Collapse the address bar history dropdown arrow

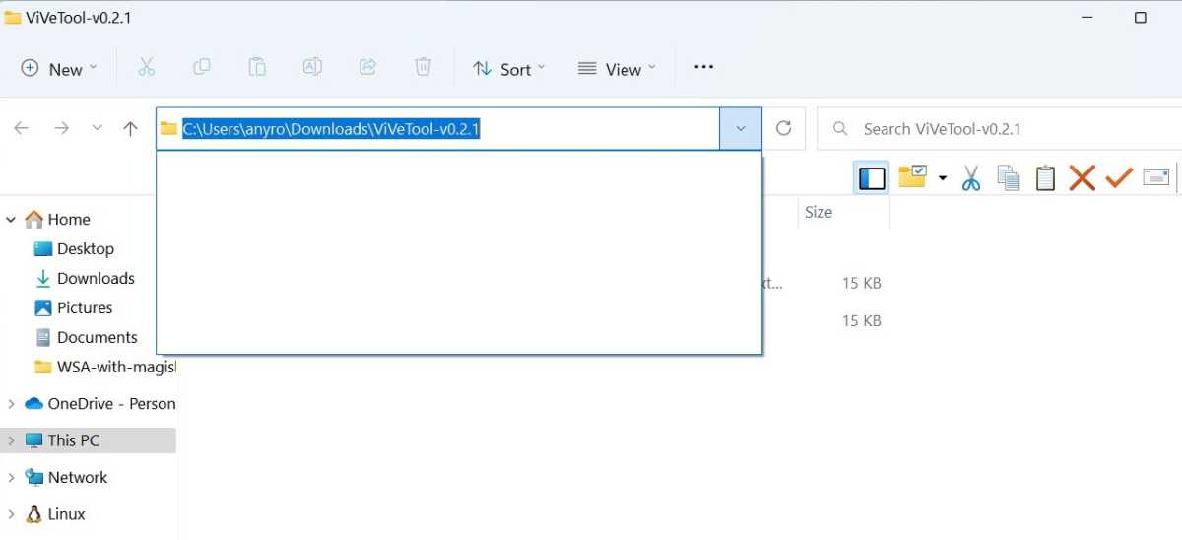741,128
